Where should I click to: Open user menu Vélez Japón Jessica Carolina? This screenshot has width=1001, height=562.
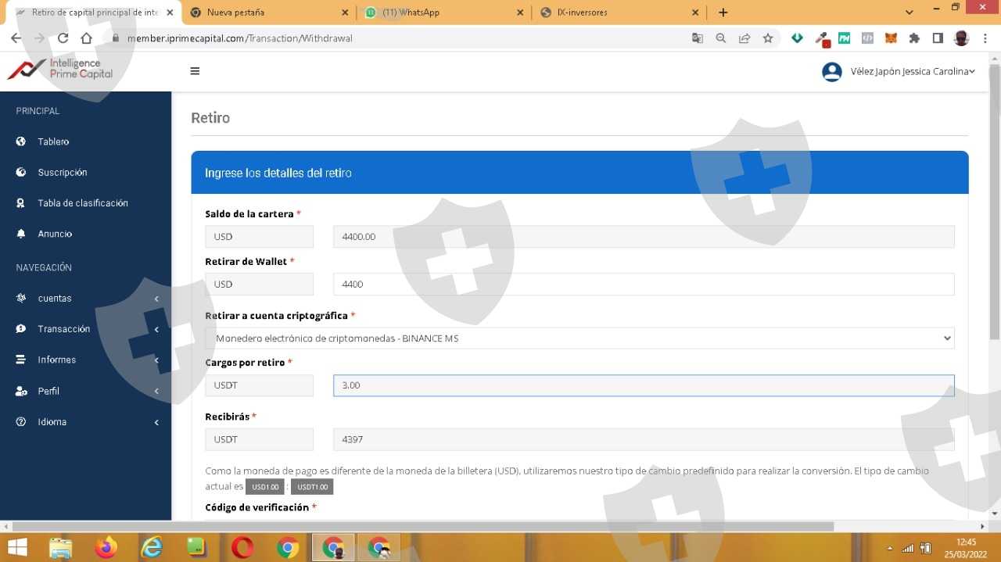point(913,71)
